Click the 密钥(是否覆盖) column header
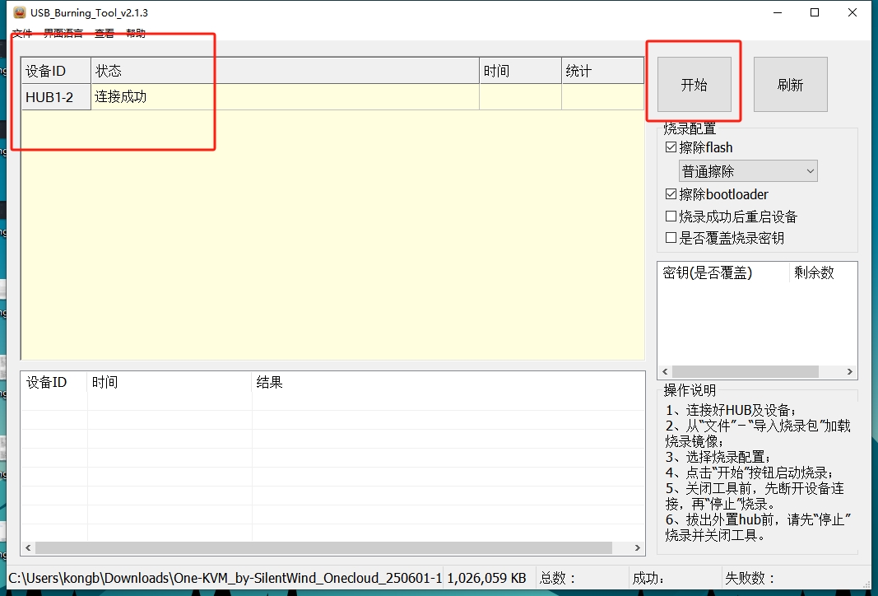878x596 pixels. 723,272
